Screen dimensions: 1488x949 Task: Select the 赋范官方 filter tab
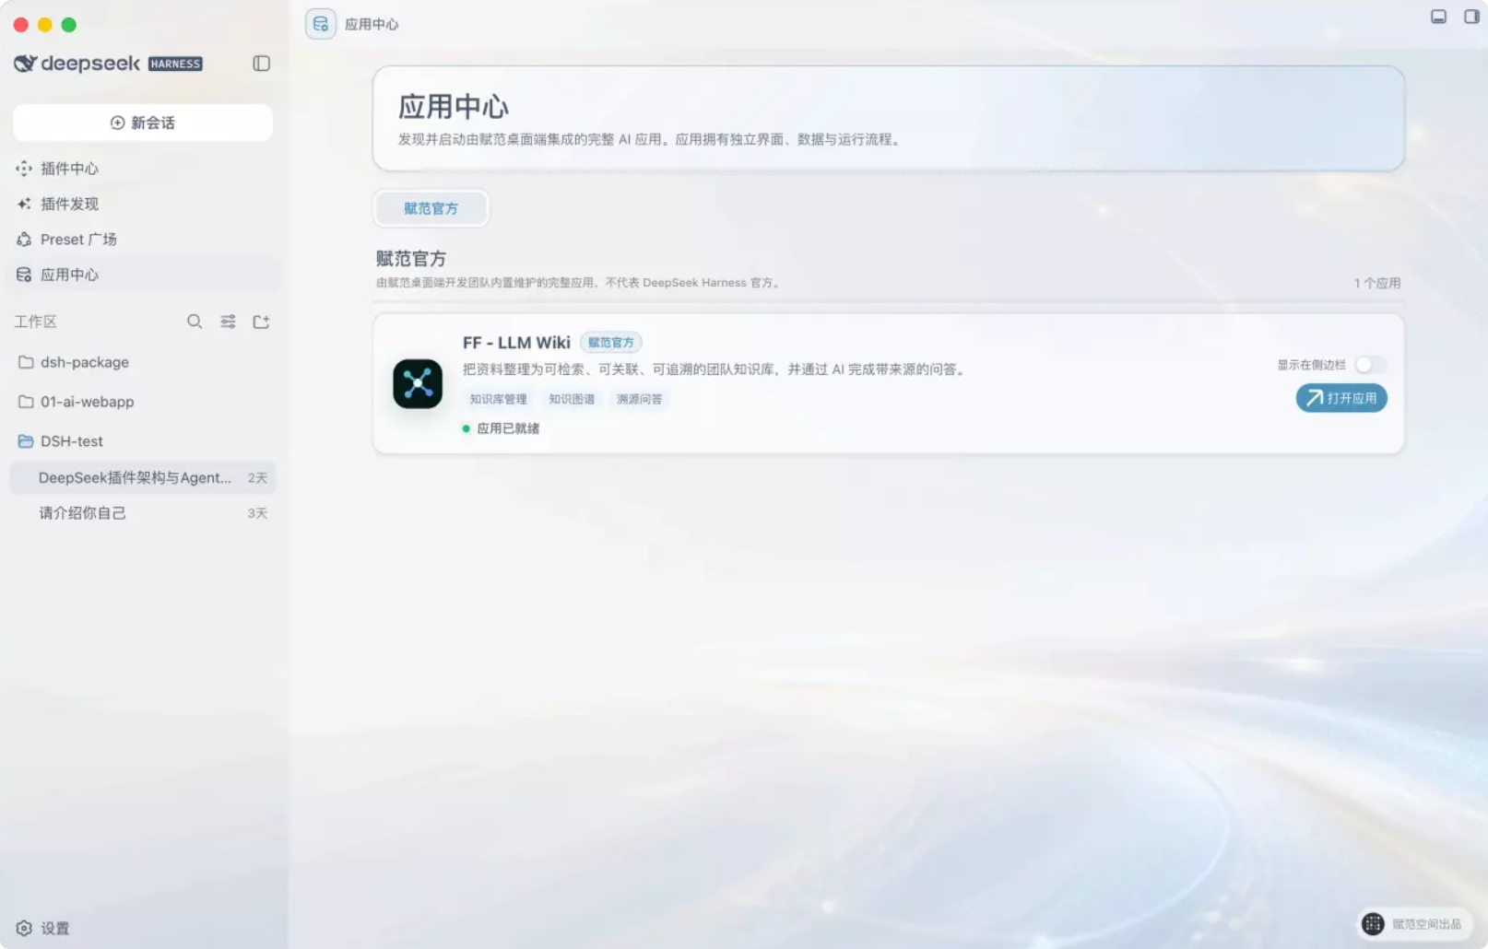click(x=431, y=208)
